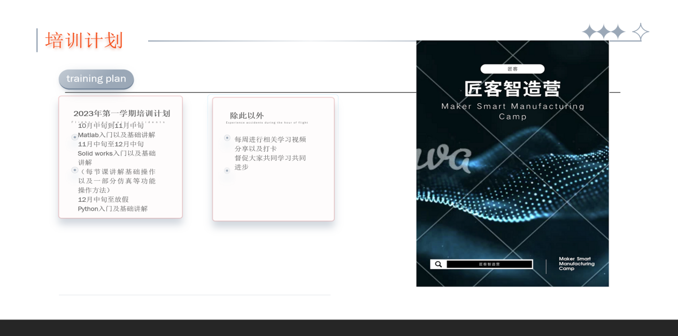Image resolution: width=678 pixels, height=336 pixels.
Task: Select the 培训计划 slide title
Action: click(84, 41)
